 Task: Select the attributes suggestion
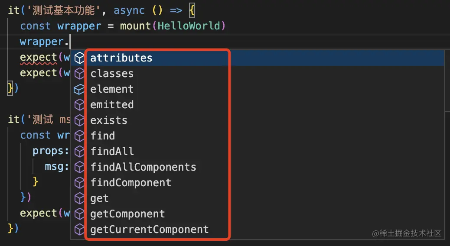[x=257, y=58]
